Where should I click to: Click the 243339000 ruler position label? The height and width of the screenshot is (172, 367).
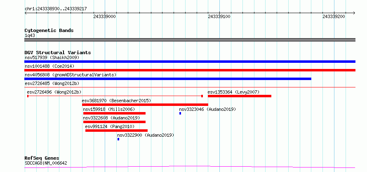pos(104,16)
